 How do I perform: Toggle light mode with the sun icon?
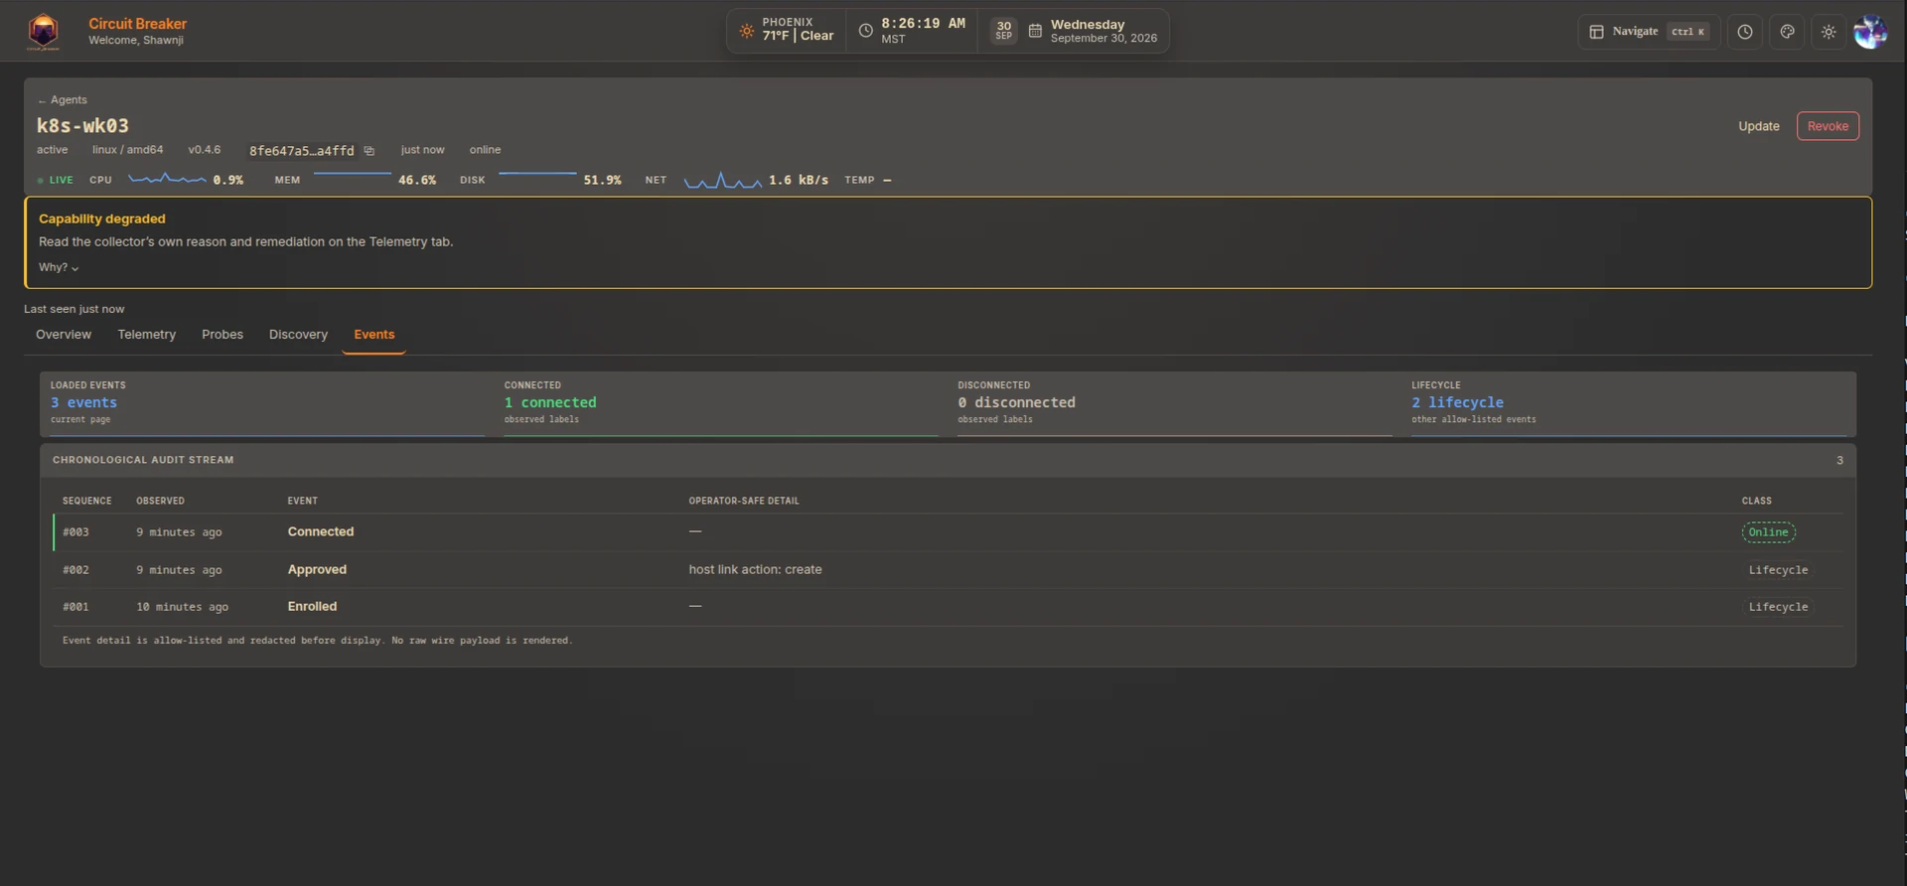1829,32
